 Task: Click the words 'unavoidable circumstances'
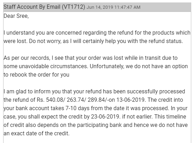pos(53,66)
